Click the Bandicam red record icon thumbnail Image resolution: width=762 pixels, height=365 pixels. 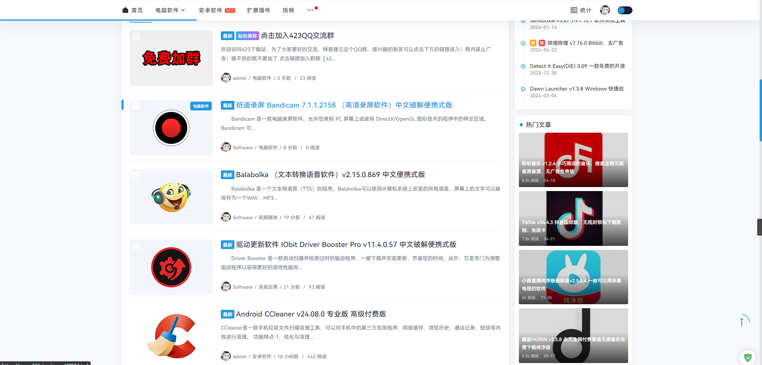click(171, 128)
